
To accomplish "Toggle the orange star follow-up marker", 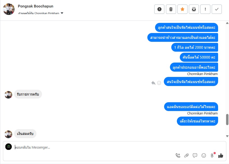I will pyautogui.click(x=182, y=9).
